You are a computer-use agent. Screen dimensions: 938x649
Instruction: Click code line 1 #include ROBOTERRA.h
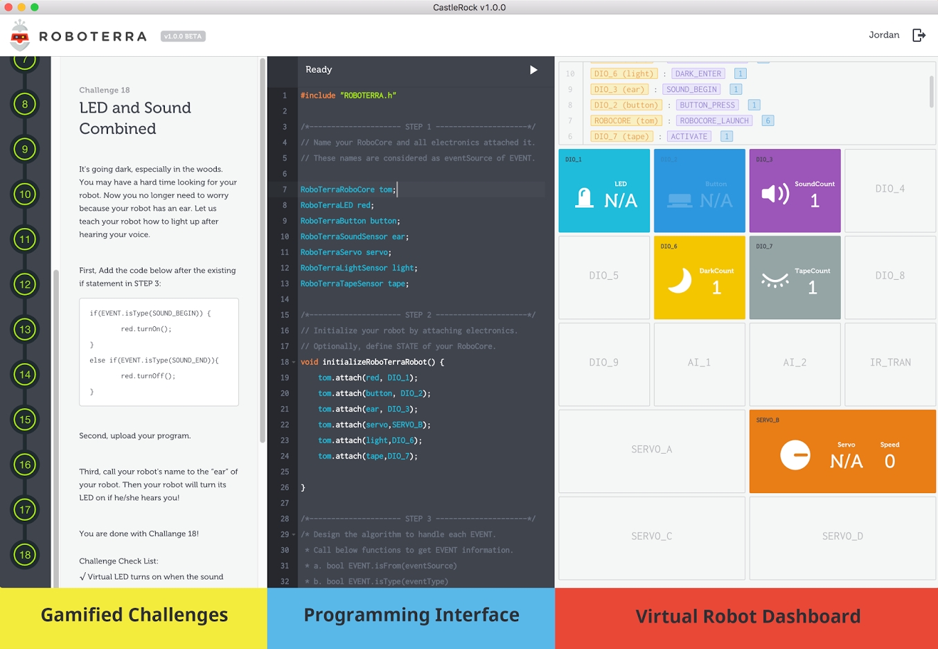(348, 96)
